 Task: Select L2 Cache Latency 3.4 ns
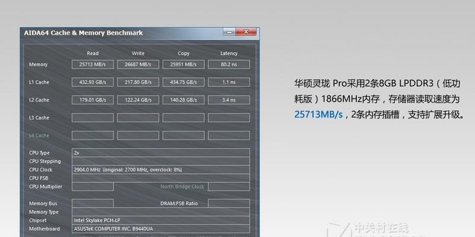pos(229,100)
